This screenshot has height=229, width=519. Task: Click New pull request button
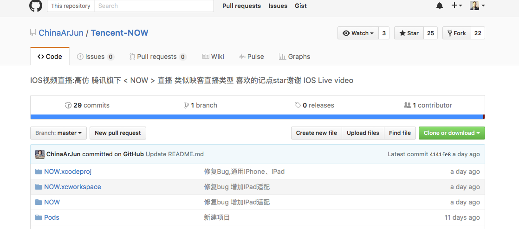point(118,133)
